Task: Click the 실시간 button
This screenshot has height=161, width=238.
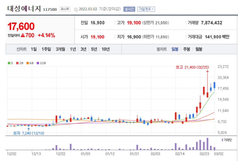Action: pyautogui.click(x=129, y=9)
